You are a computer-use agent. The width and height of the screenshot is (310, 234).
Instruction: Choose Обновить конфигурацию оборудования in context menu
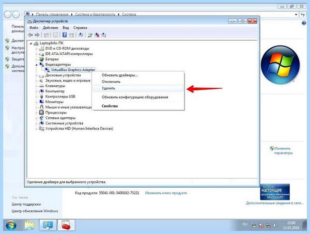(x=138, y=97)
